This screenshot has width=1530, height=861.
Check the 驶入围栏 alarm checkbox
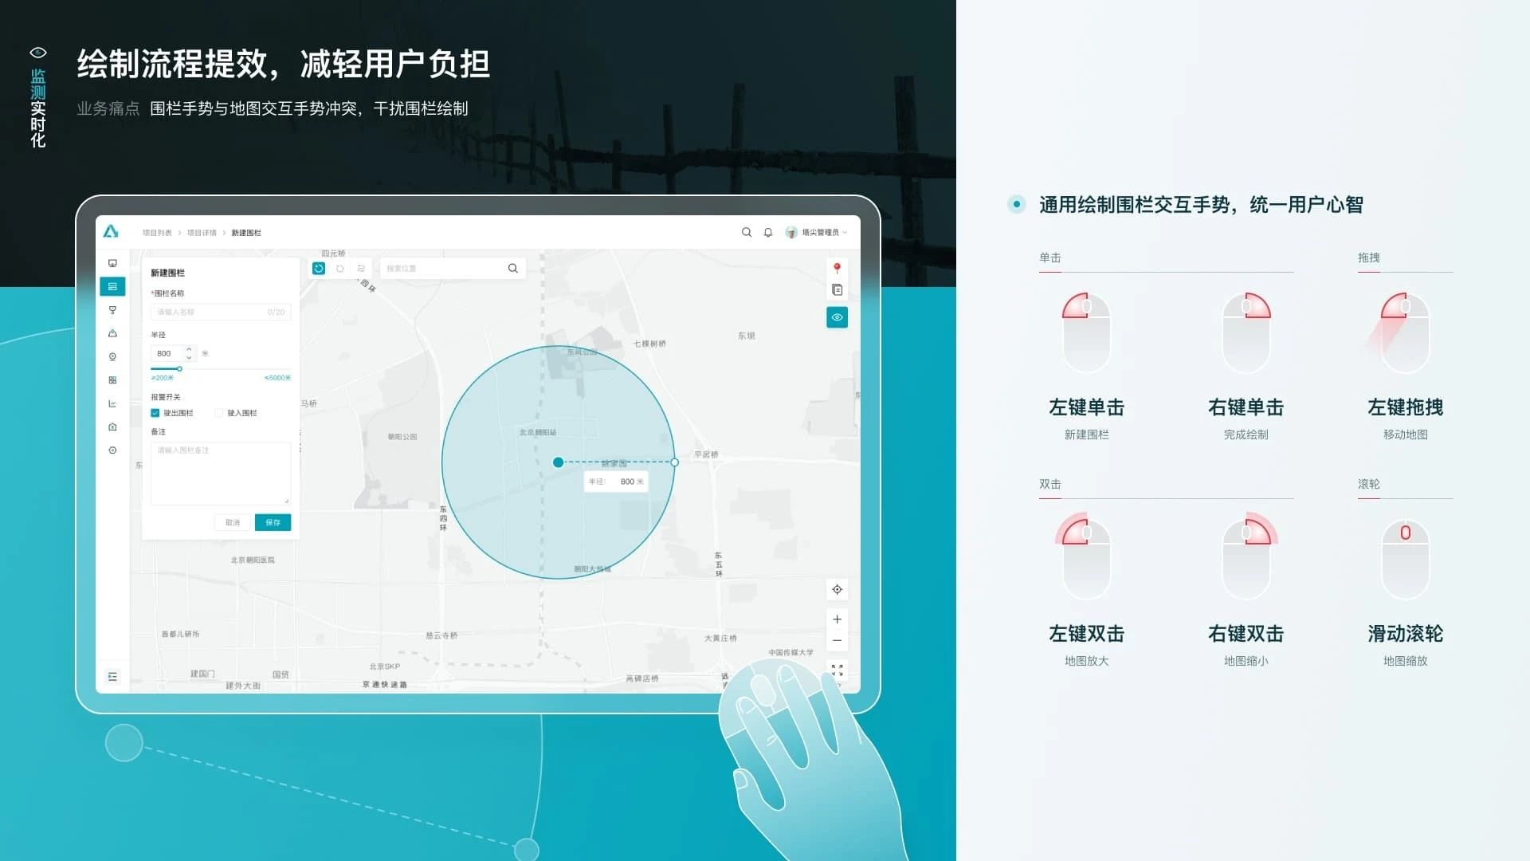point(219,413)
